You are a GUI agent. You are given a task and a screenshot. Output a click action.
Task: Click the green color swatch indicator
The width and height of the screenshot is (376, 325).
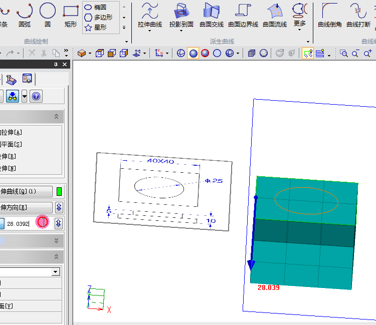point(59,191)
